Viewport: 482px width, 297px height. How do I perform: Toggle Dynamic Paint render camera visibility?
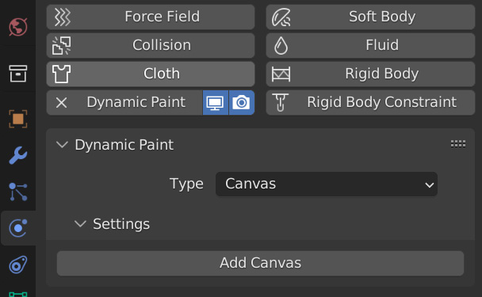[242, 103]
